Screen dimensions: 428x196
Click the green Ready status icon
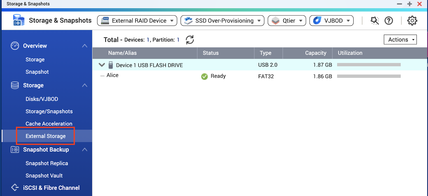204,77
